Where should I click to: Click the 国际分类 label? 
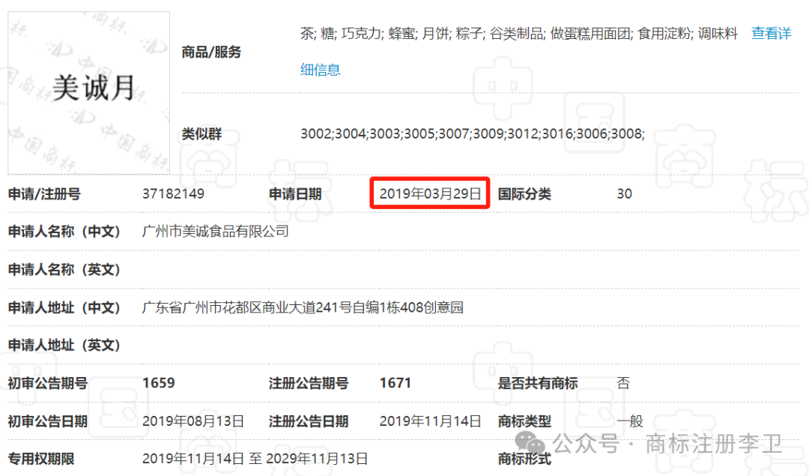tap(524, 194)
